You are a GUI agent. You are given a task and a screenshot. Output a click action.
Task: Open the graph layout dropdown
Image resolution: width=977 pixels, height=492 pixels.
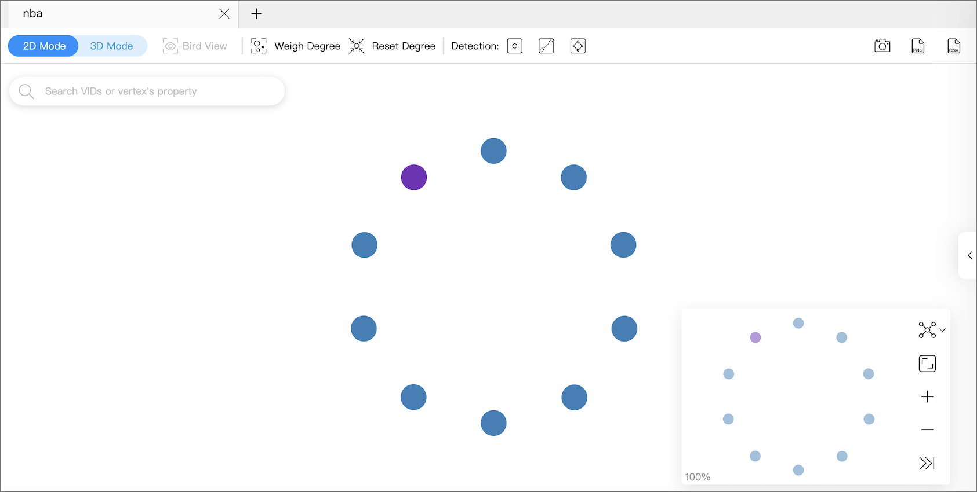931,330
